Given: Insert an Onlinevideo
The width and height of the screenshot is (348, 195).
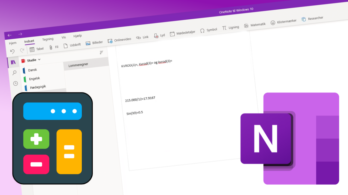Looking at the screenshot, I should tap(120, 40).
